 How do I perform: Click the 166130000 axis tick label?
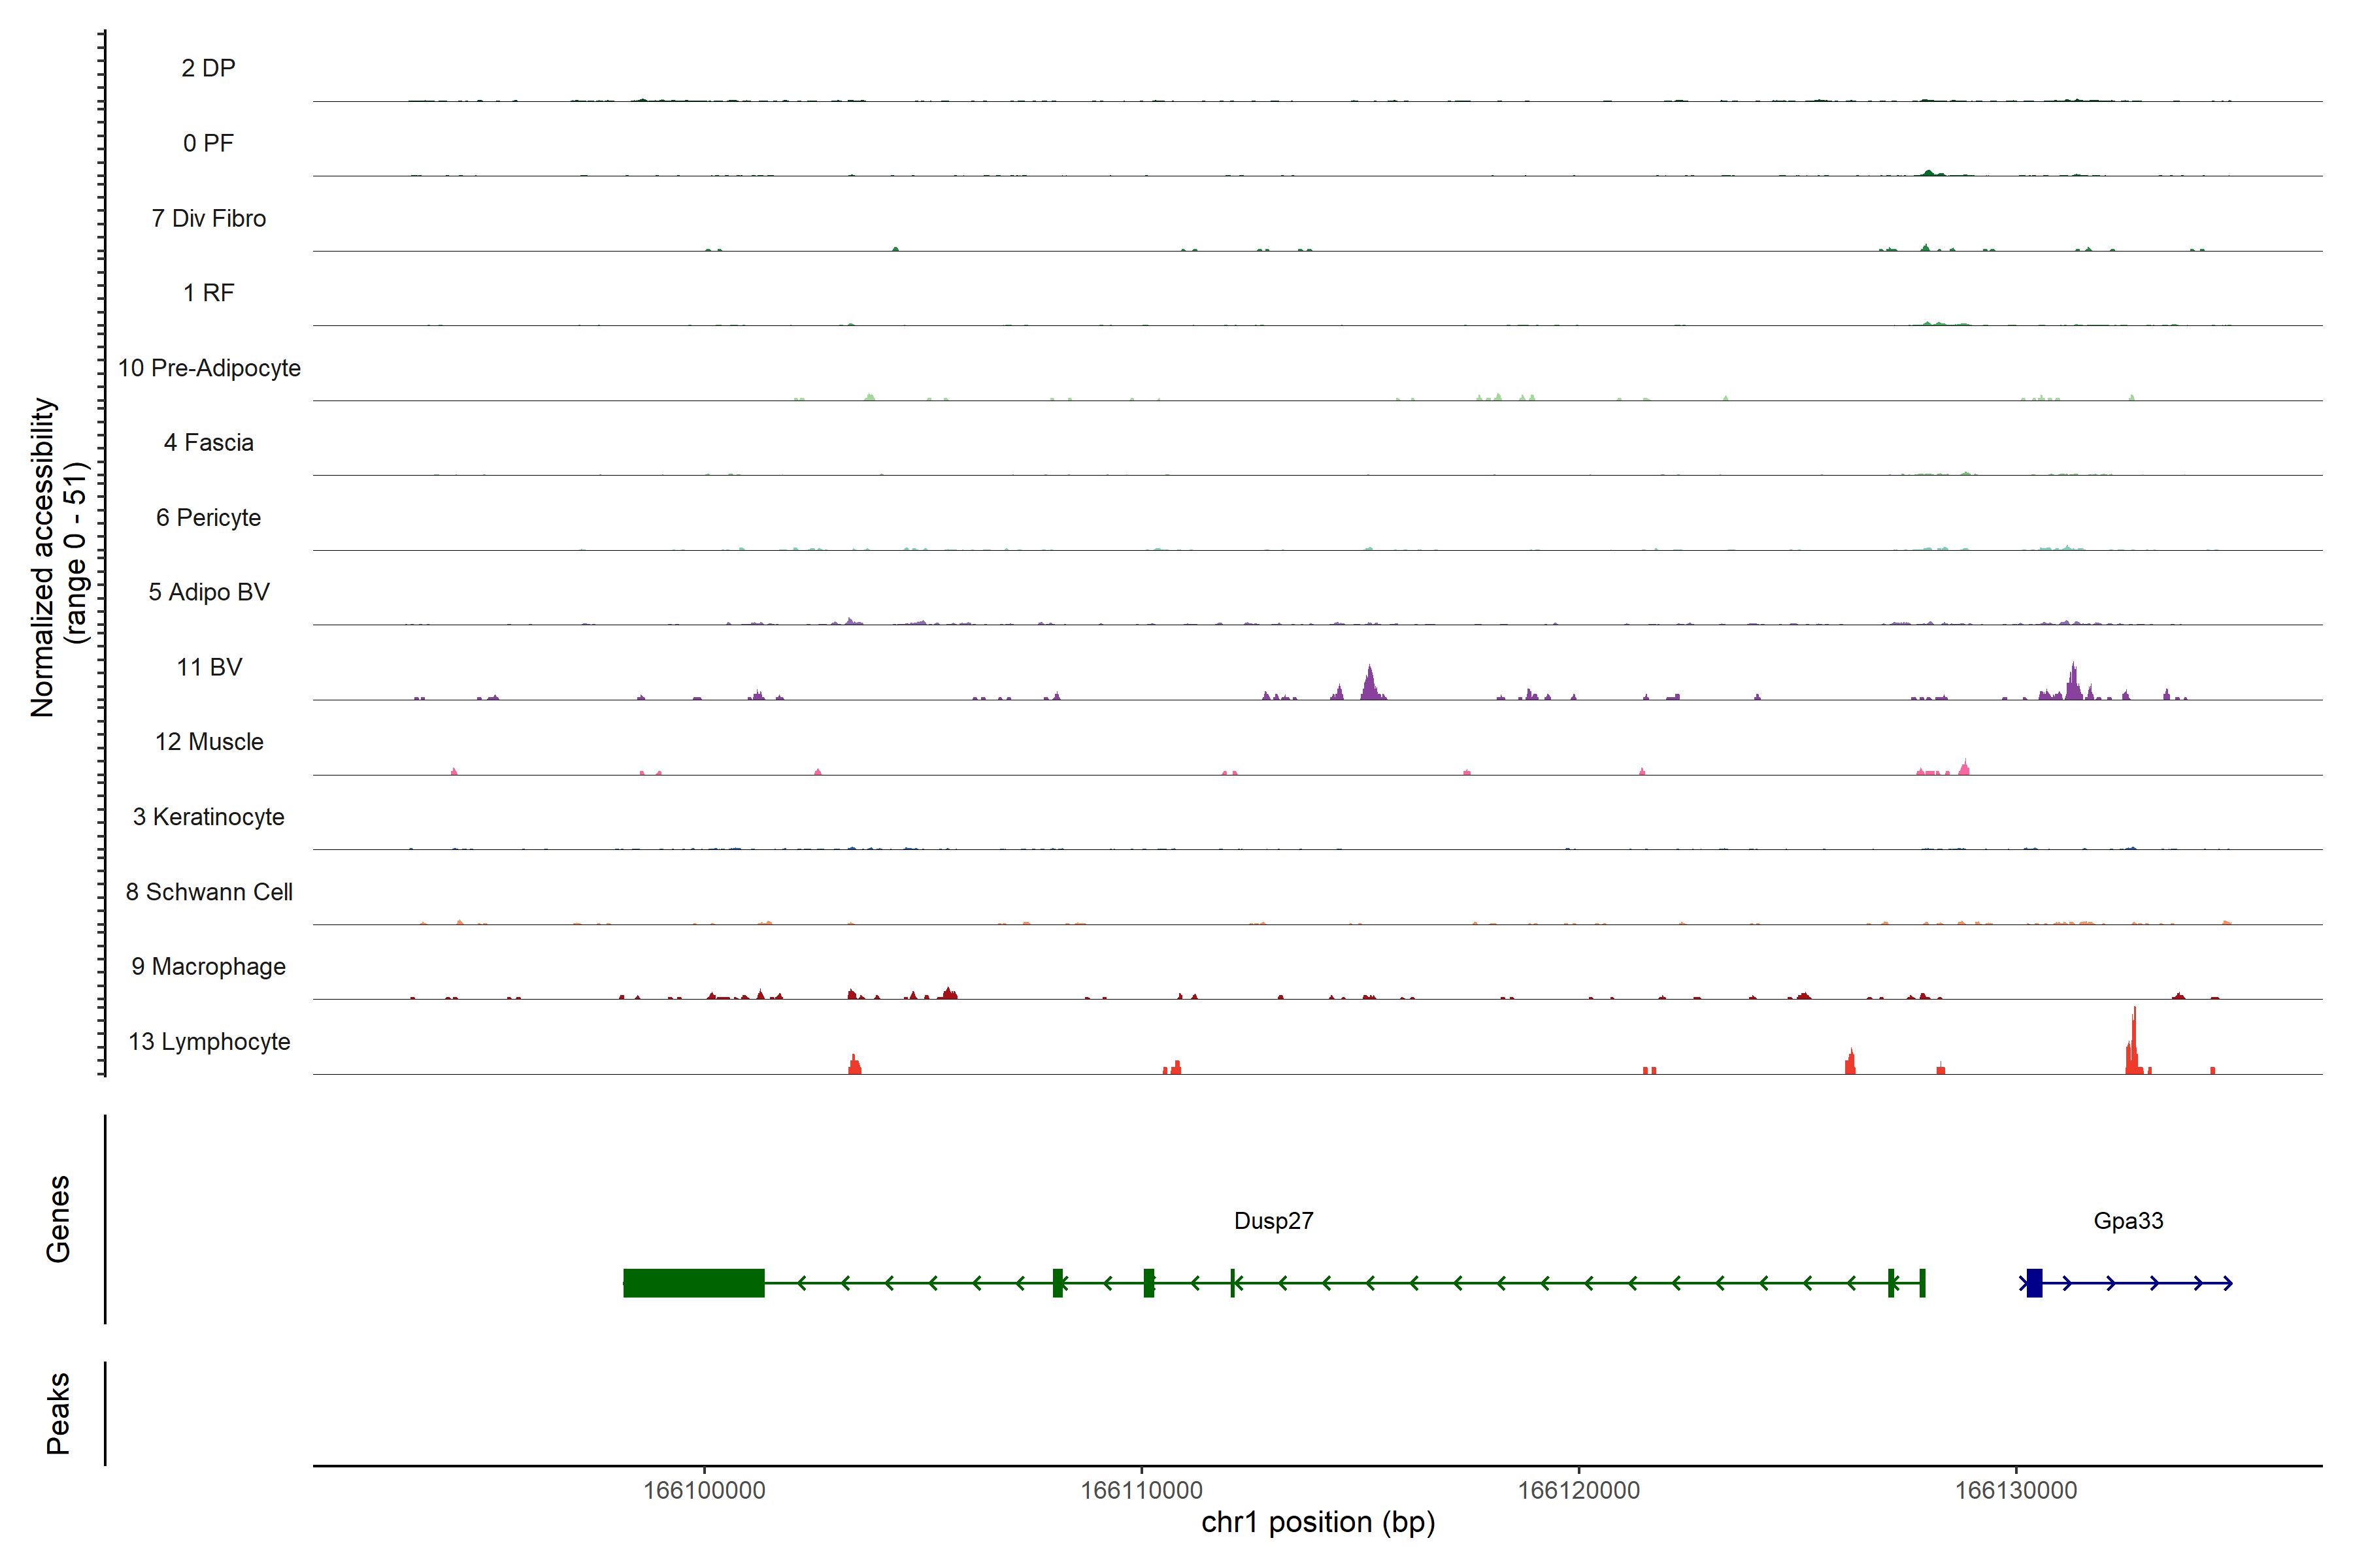[2016, 1490]
